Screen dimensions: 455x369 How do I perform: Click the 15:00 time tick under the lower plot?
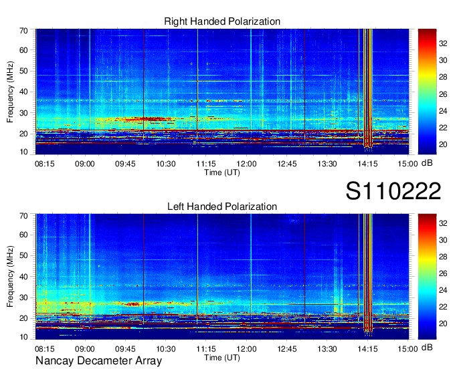407,349
